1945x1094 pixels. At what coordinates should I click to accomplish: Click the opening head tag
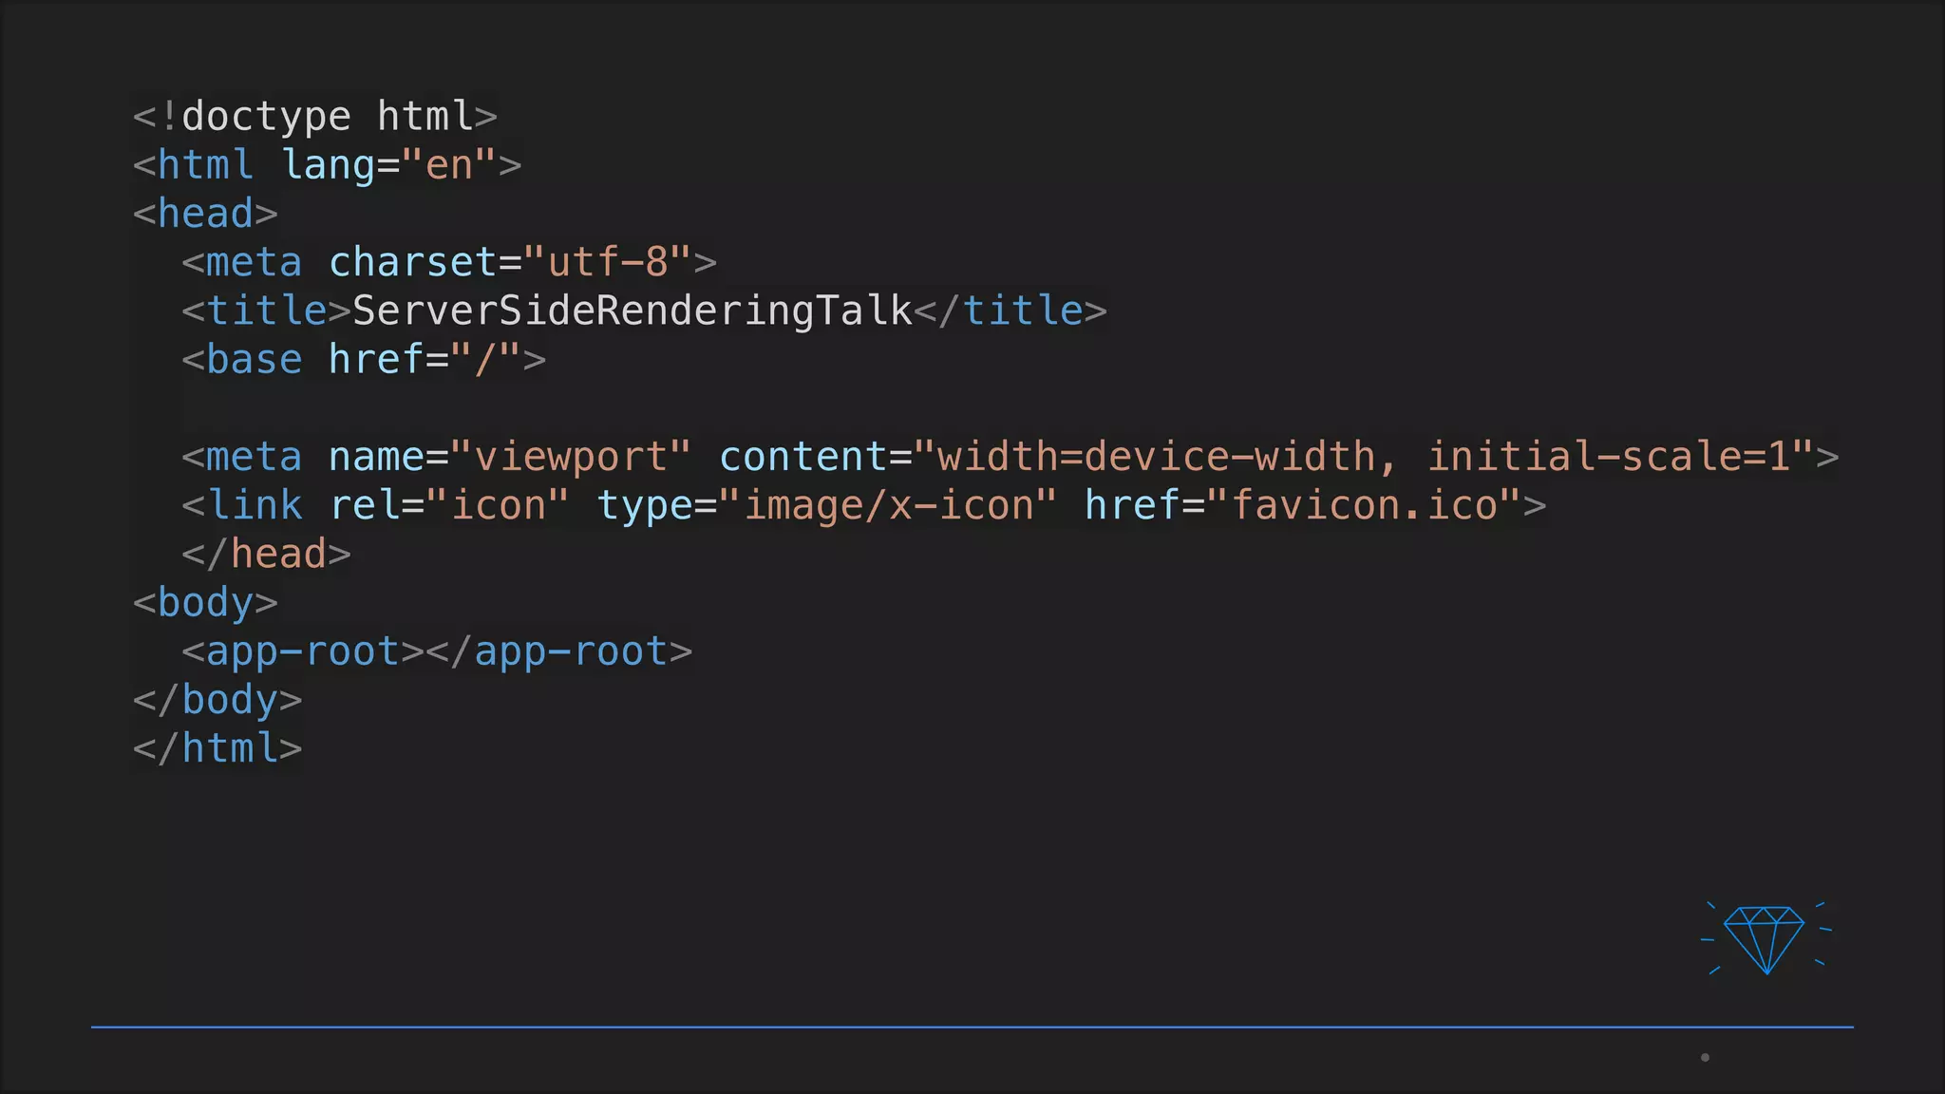click(205, 214)
